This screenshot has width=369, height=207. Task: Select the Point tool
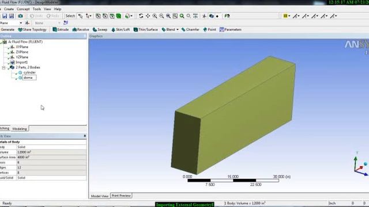tap(209, 29)
